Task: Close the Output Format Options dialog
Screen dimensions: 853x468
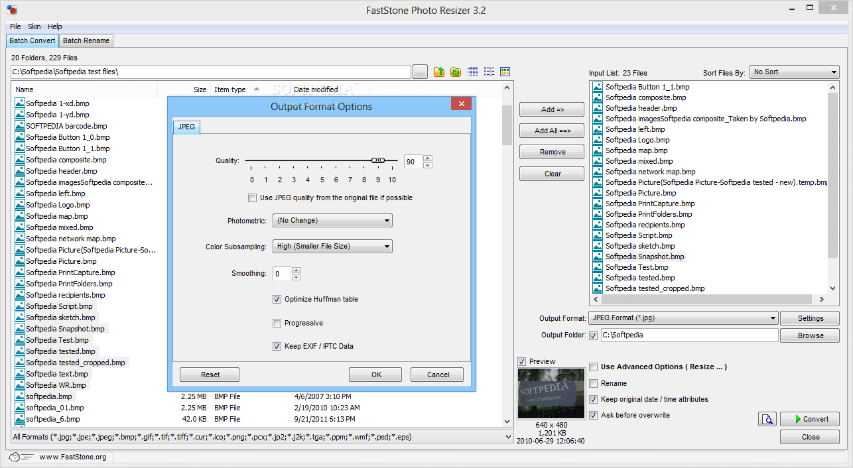Action: [x=461, y=103]
